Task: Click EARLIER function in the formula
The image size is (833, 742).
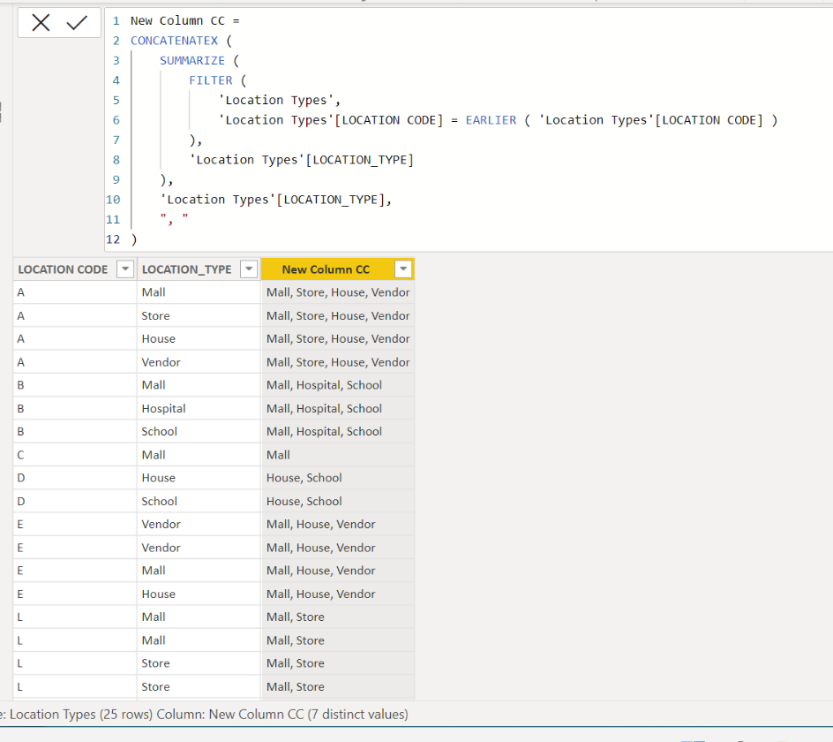Action: click(x=491, y=120)
